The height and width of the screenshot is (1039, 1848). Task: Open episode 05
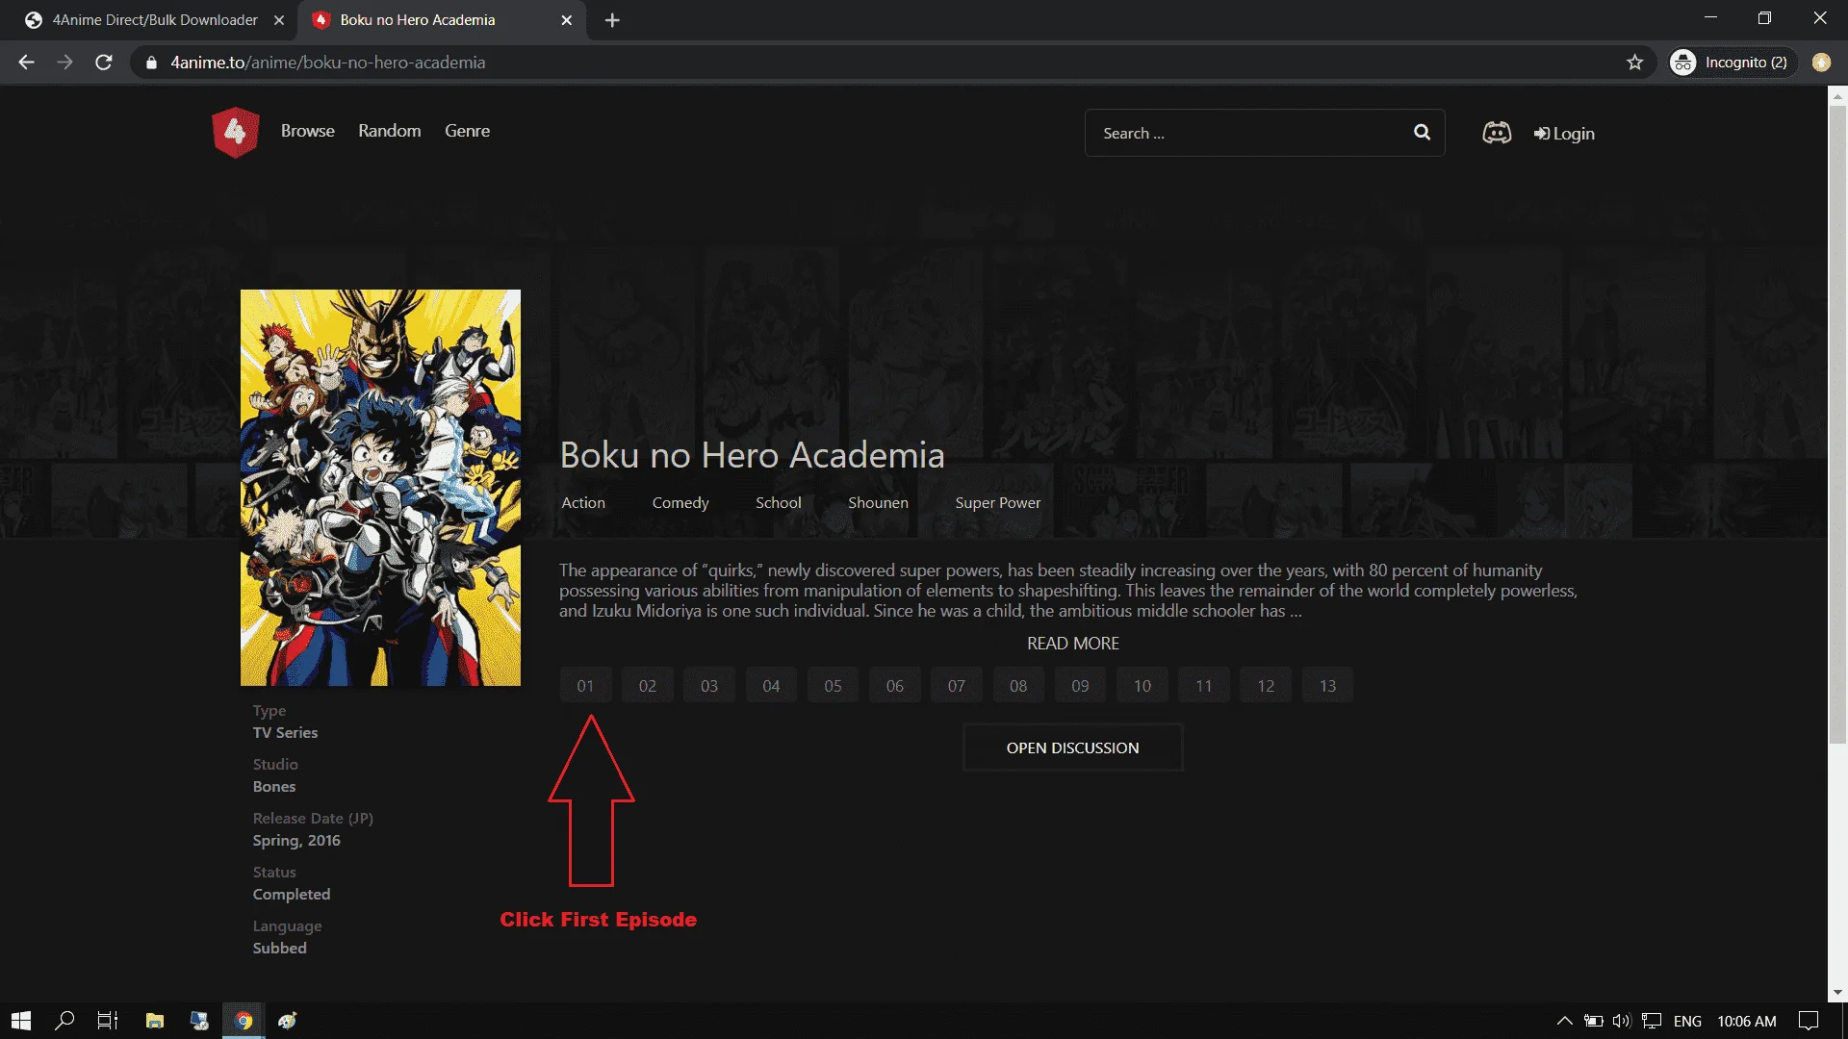point(833,686)
